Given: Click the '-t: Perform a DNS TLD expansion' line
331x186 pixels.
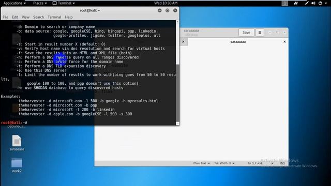Looking at the screenshot, I should tap(61, 66).
